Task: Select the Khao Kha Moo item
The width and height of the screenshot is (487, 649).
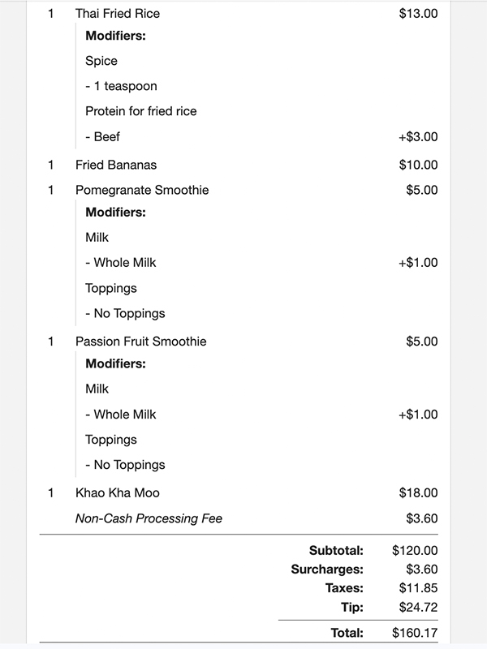Action: [x=118, y=492]
